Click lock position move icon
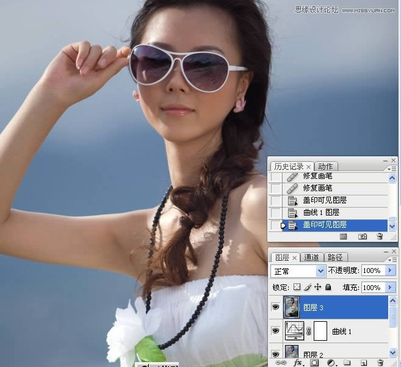 pyautogui.click(x=317, y=287)
